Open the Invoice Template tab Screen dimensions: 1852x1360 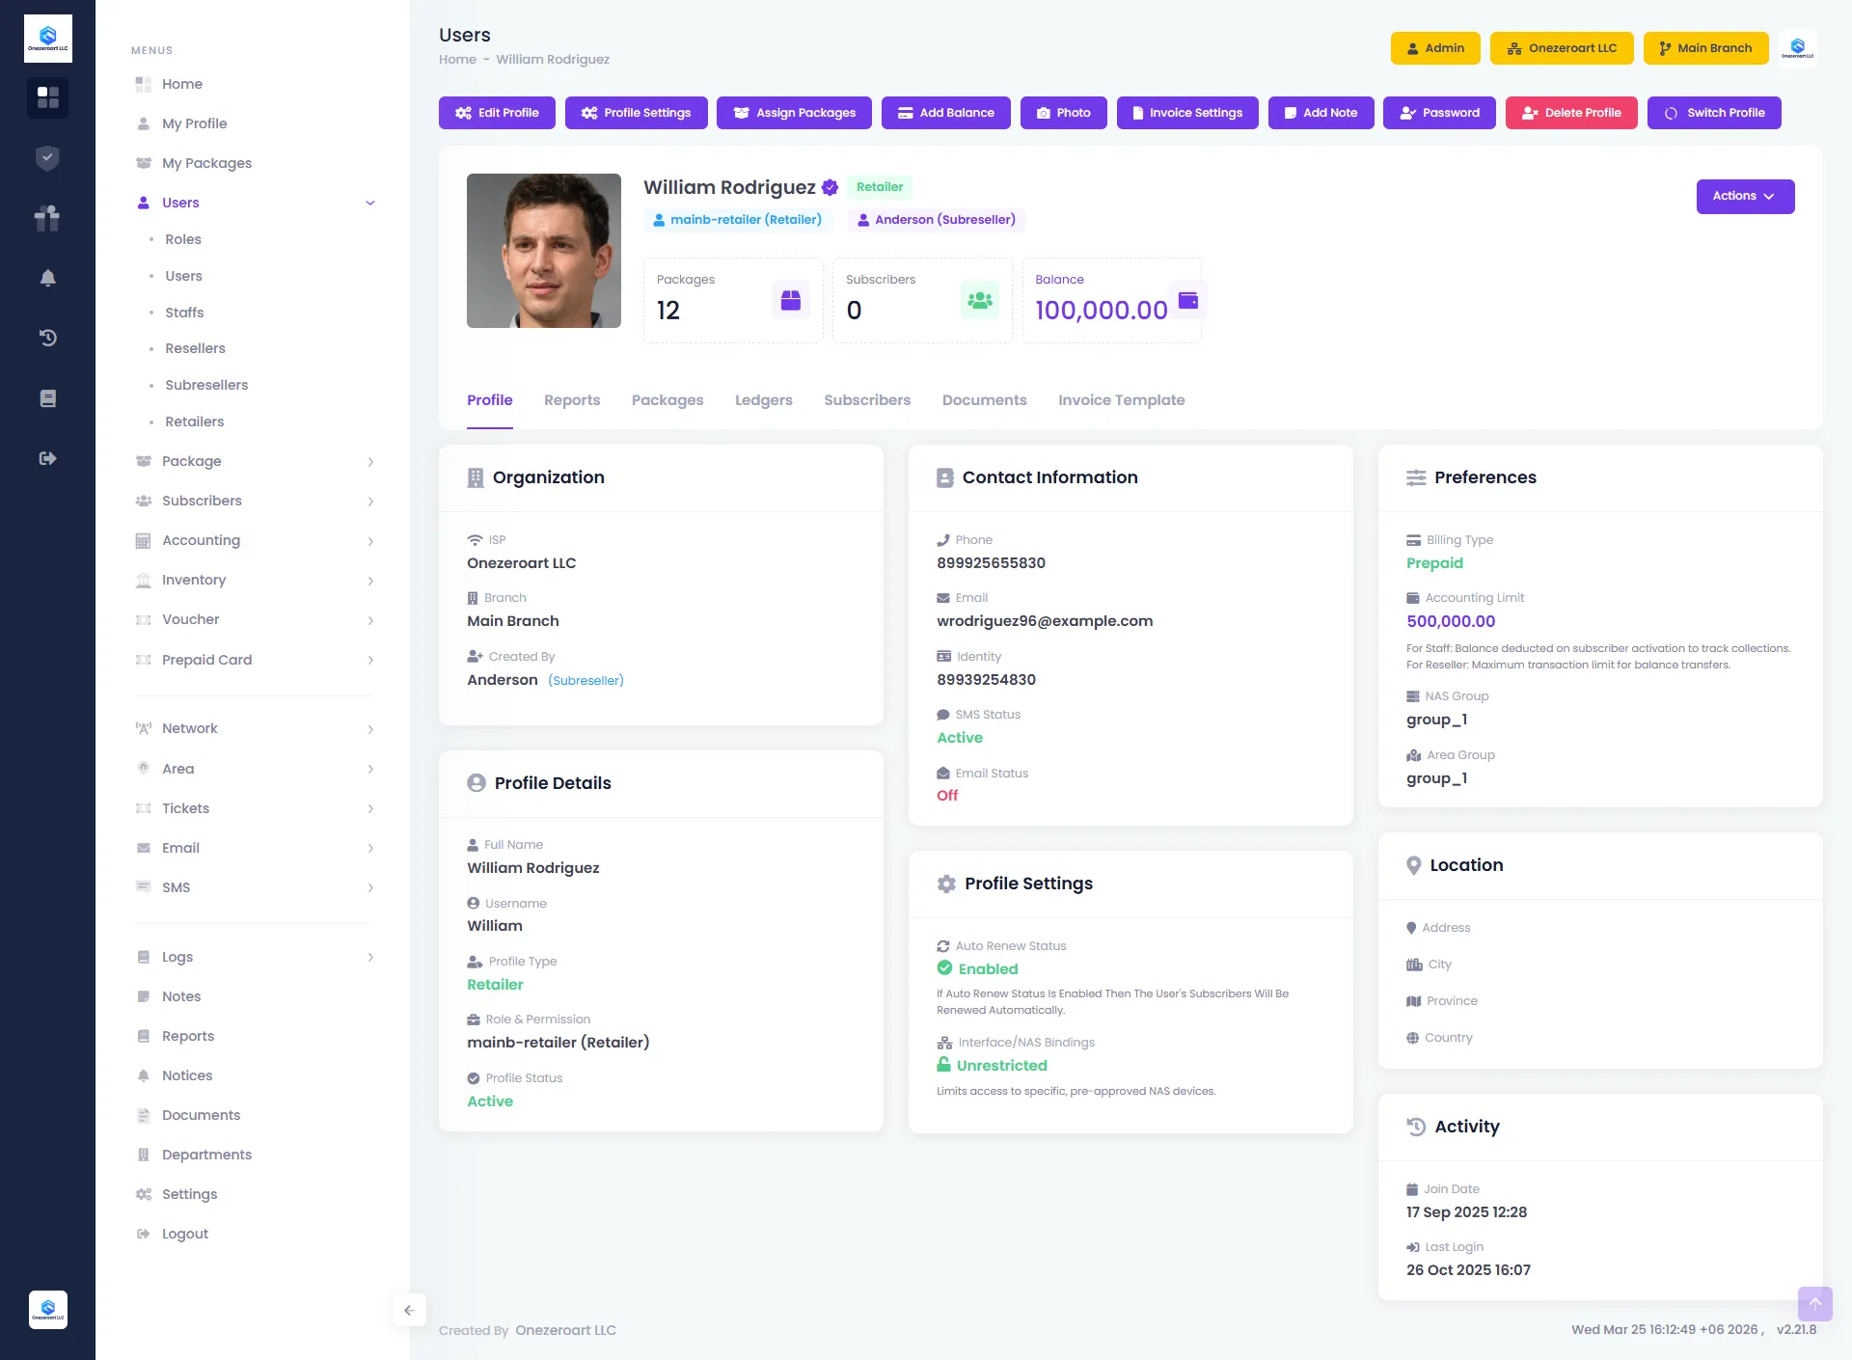point(1121,400)
